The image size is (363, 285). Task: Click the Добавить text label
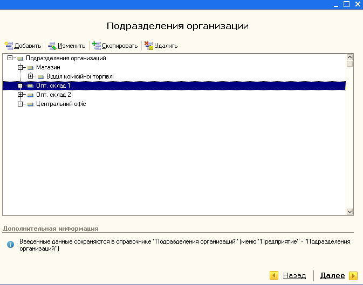(28, 46)
